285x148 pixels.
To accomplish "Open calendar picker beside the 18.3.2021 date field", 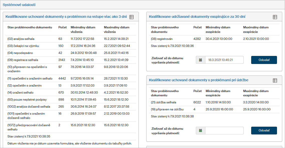I will click(x=200, y=60).
